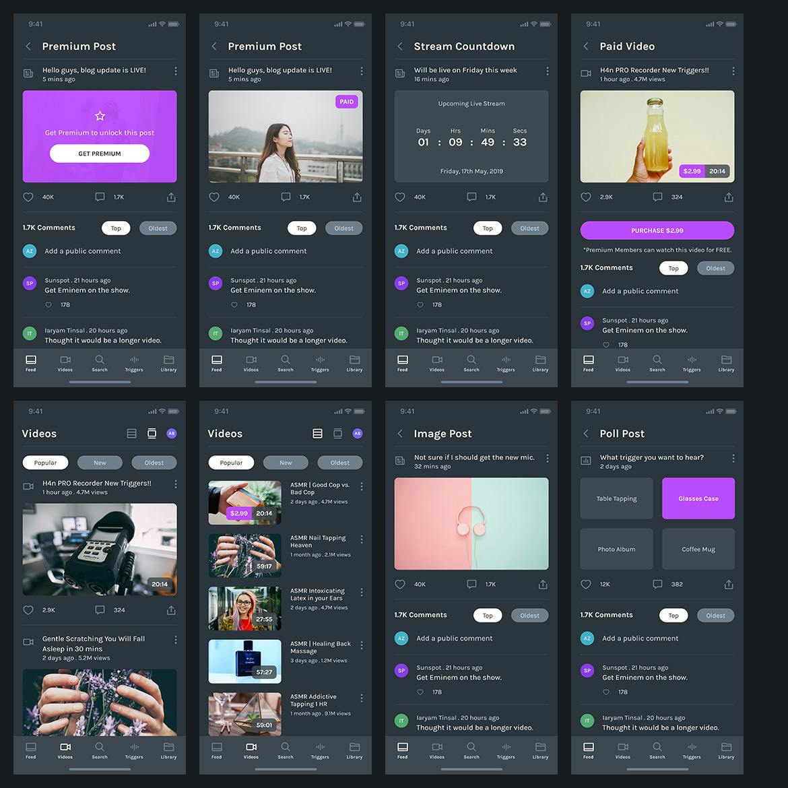Open options for Gentle Scratching video

pyautogui.click(x=175, y=640)
